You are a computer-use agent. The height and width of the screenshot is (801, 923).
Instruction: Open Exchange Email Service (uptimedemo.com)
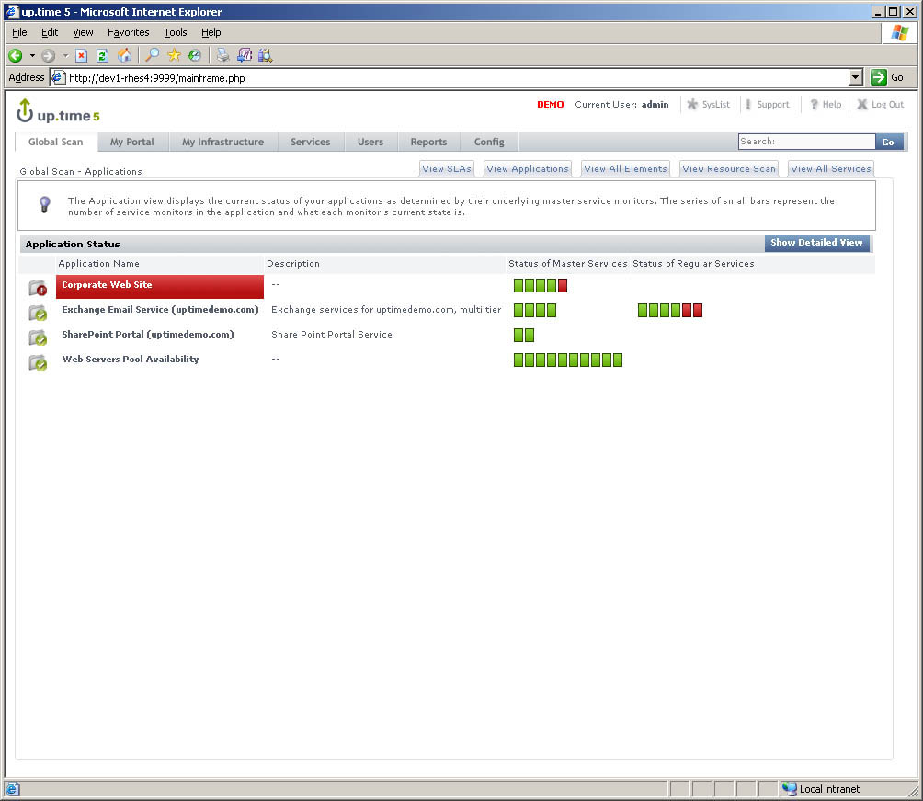click(x=160, y=310)
